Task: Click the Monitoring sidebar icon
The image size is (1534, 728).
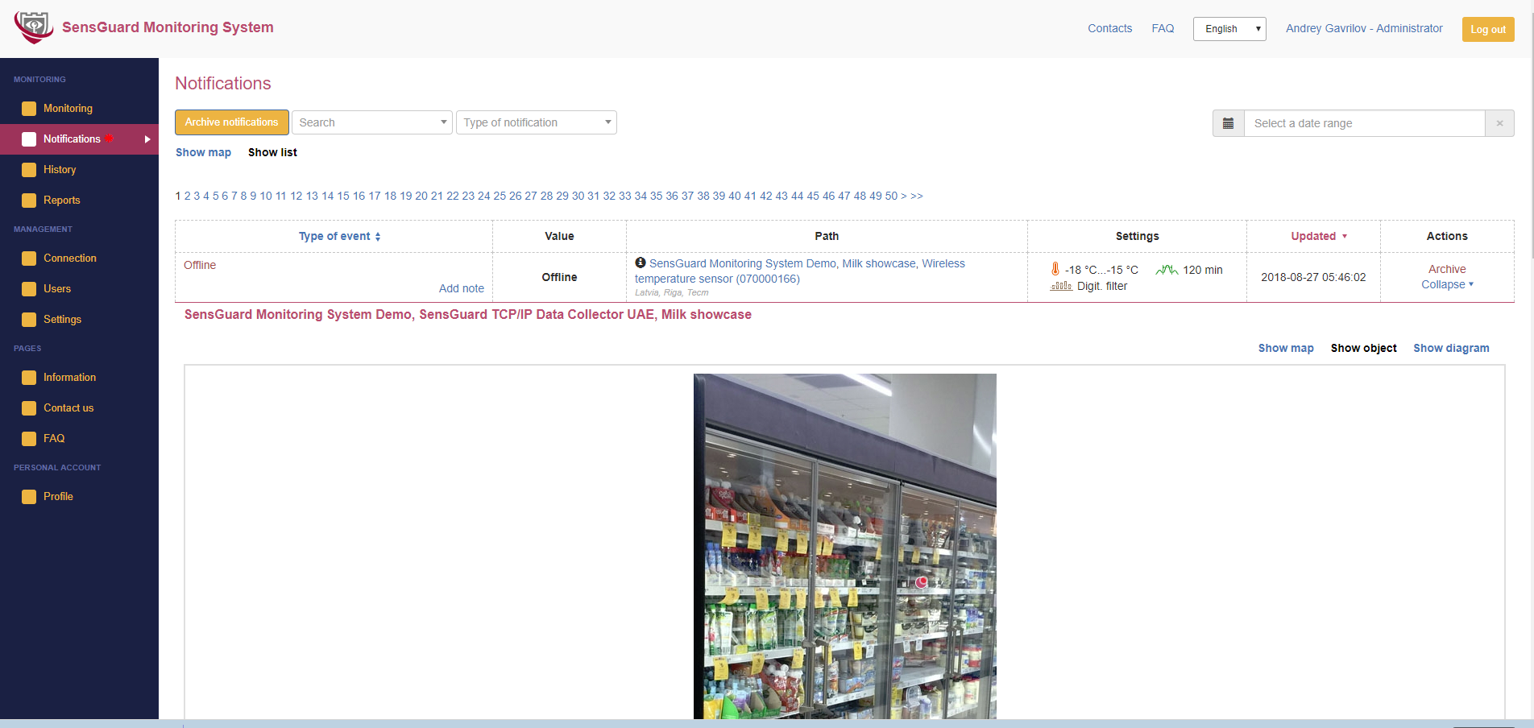Action: pyautogui.click(x=29, y=109)
